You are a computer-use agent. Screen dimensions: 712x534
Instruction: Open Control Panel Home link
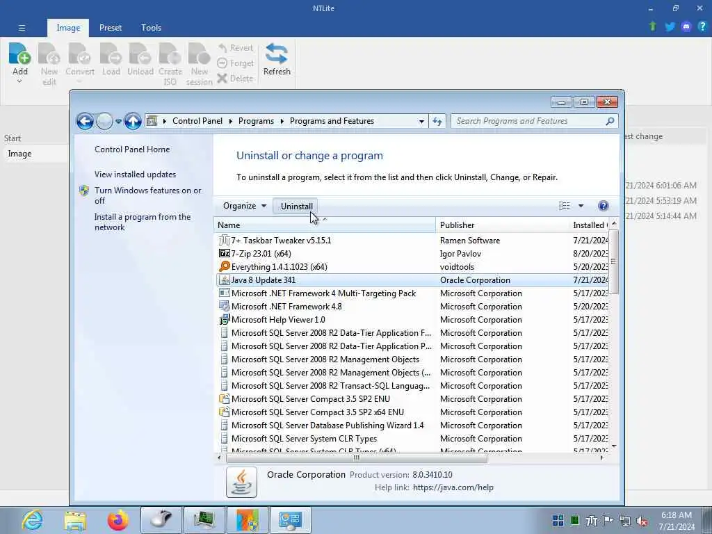pyautogui.click(x=132, y=149)
